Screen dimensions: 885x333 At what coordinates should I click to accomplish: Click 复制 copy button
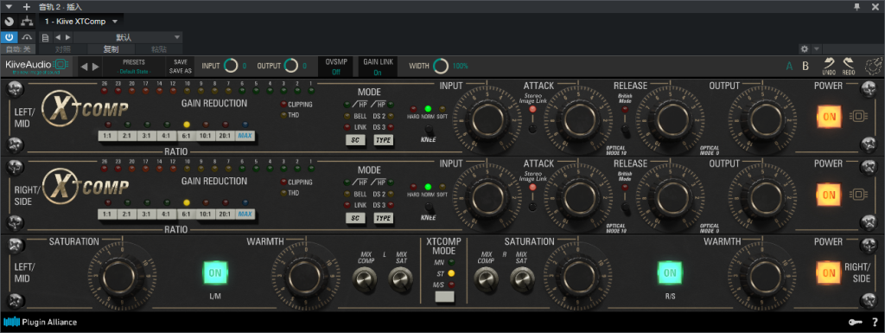[111, 49]
